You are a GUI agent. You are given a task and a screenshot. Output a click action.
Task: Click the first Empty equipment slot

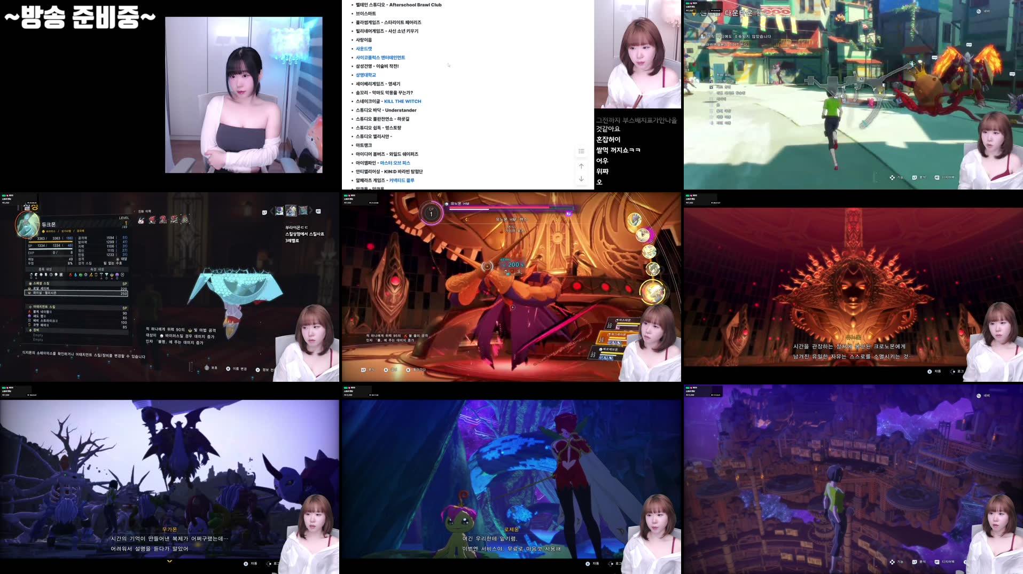[38, 335]
